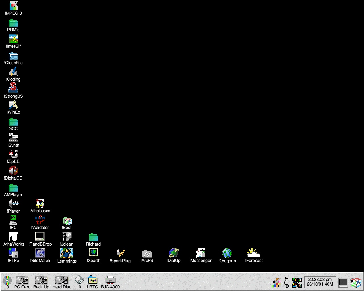Viewport: 364px width, 291px height.
Task: Open the display manager monitor icon
Action: point(343,282)
